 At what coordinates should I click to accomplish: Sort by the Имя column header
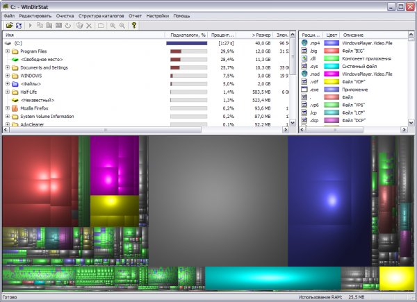click(84, 35)
